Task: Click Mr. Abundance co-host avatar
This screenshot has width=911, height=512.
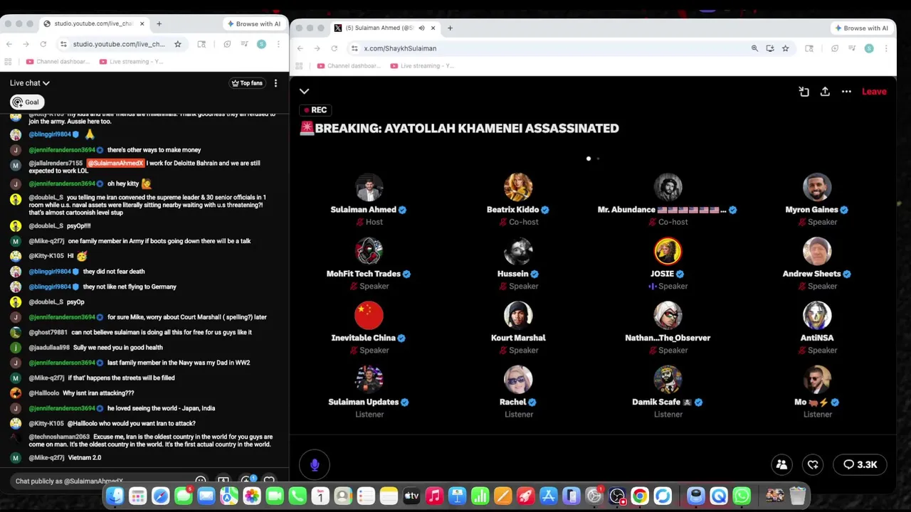Action: [668, 188]
